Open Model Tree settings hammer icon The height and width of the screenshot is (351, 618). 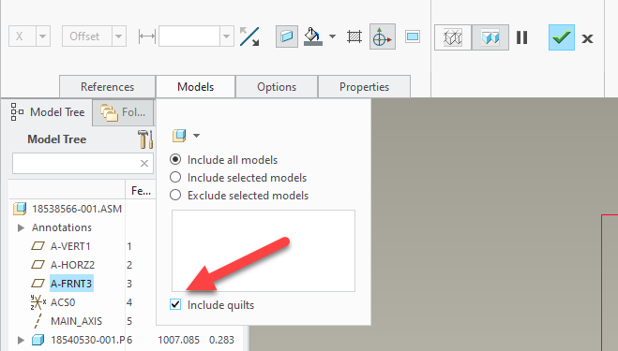(145, 139)
